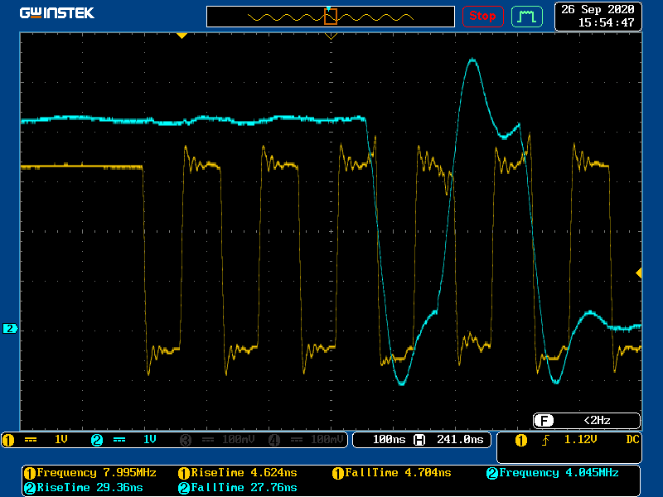Click the GW Instek logo
This screenshot has width=663, height=497.
[x=56, y=13]
